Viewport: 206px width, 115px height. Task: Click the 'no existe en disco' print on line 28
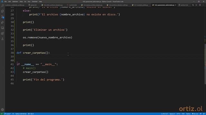(x=75, y=14)
